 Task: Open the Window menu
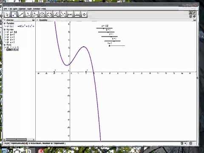(37, 9)
